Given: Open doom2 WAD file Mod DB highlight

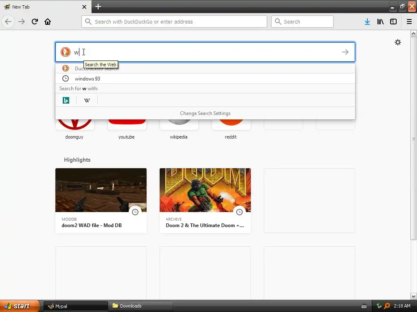Looking at the screenshot, I should pyautogui.click(x=101, y=201).
